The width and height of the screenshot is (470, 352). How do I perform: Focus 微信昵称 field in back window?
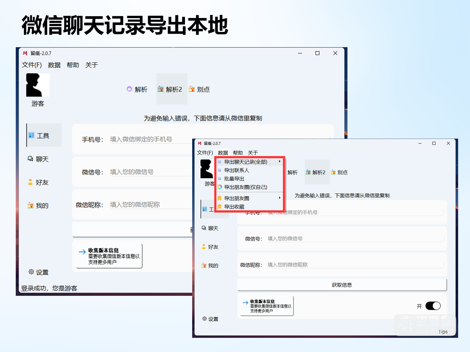point(151,205)
